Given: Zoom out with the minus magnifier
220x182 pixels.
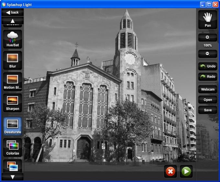Looking at the screenshot, I should point(208,54).
